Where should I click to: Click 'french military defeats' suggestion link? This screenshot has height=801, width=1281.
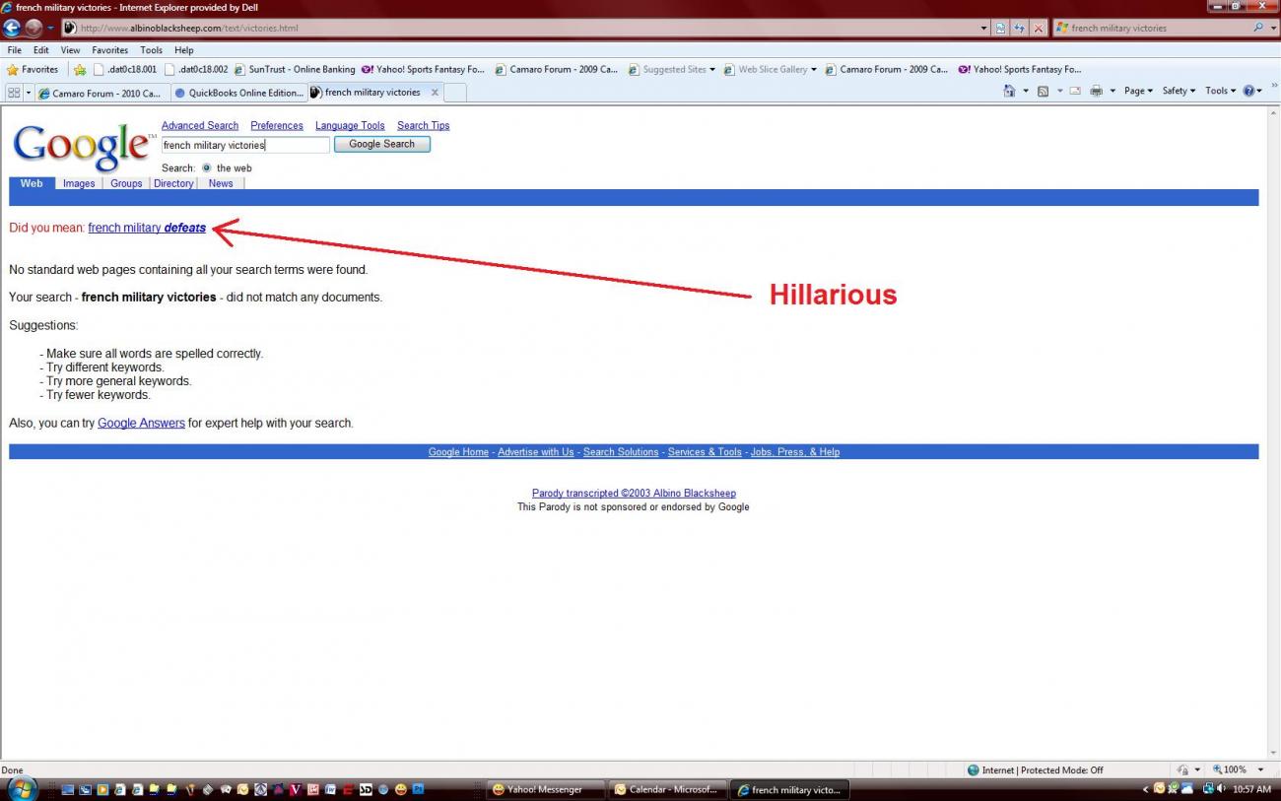tap(147, 228)
